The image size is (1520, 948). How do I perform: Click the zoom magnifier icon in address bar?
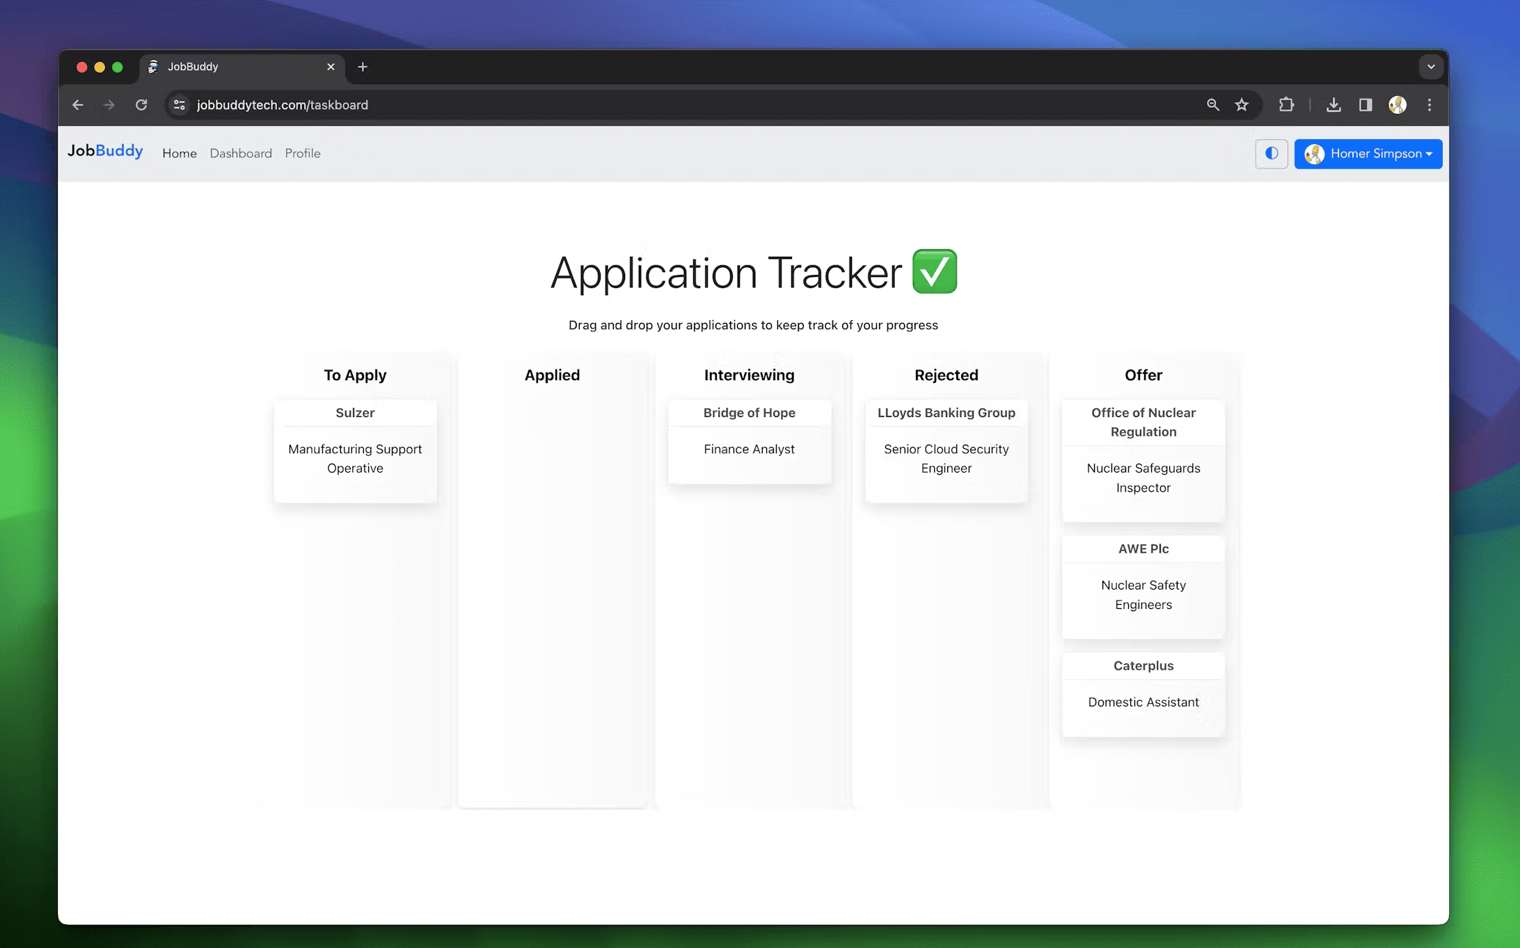pyautogui.click(x=1213, y=105)
